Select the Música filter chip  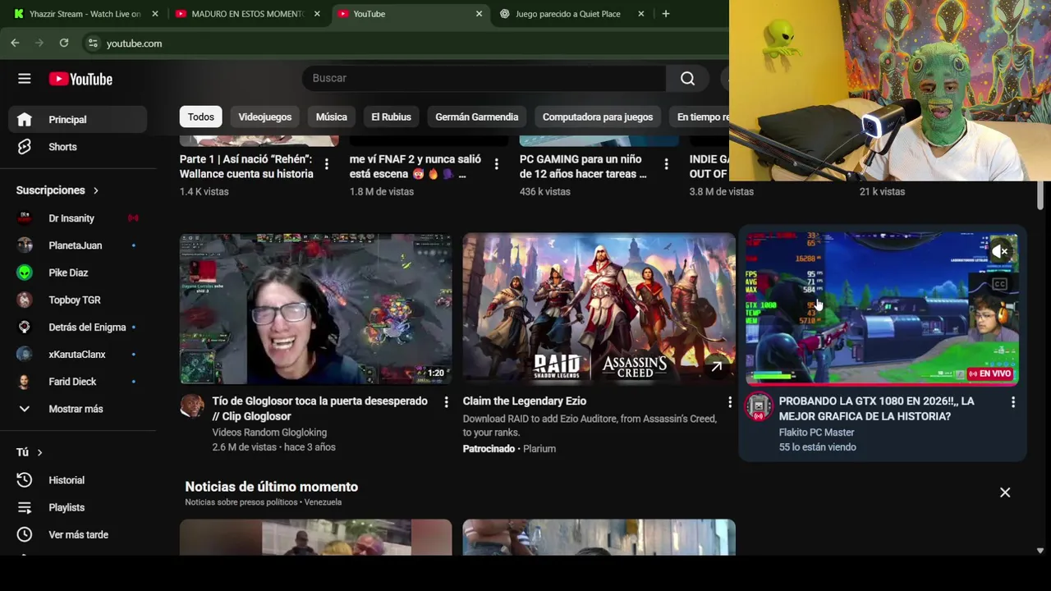pos(332,117)
